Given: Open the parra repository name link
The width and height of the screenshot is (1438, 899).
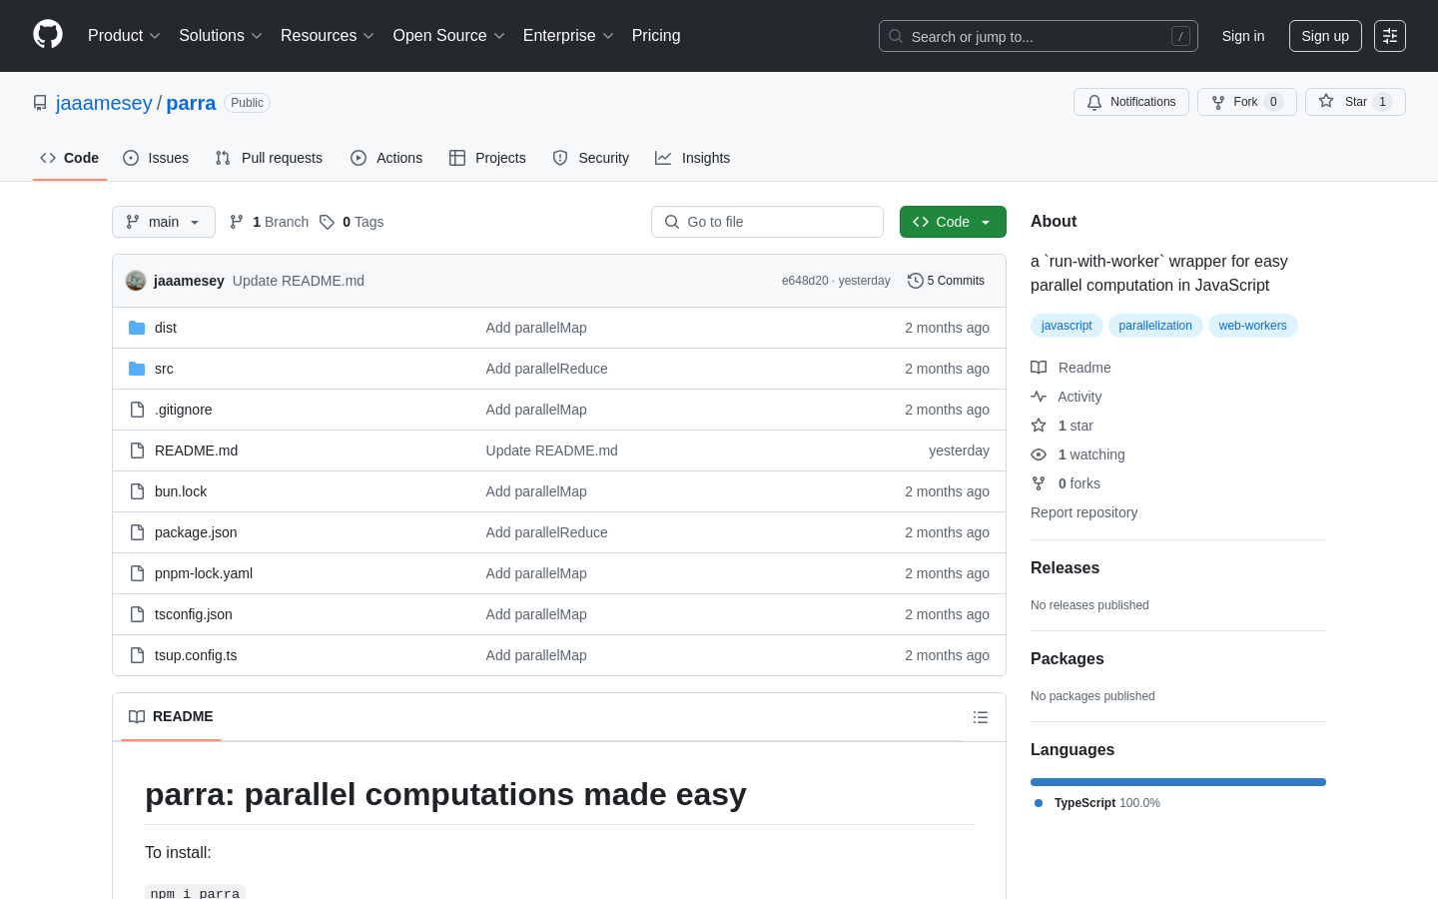Looking at the screenshot, I should pyautogui.click(x=191, y=103).
